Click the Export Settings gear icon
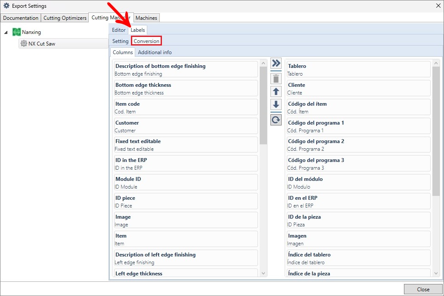Viewport: 444px width, 296px height. pos(6,6)
